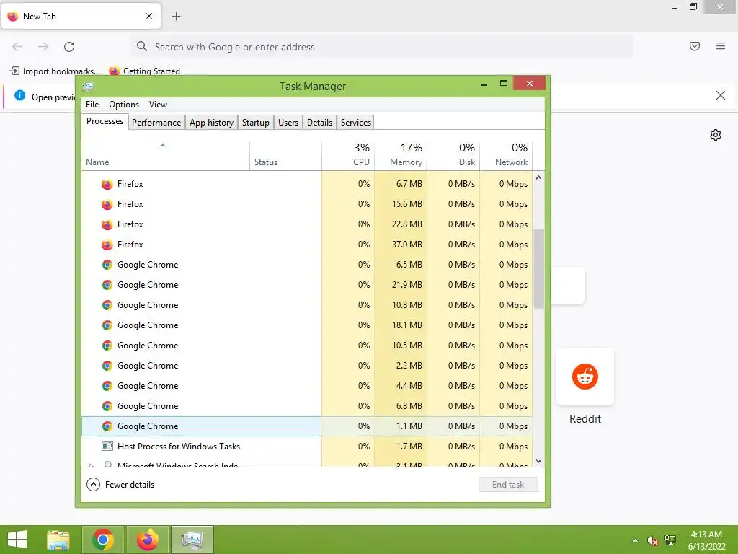Click the process list scrollbar thumb
The height and width of the screenshot is (554, 738).
(539, 269)
